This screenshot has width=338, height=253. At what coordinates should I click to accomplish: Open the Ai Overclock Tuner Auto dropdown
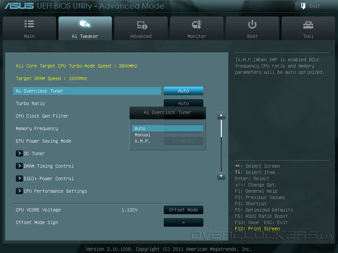(184, 91)
